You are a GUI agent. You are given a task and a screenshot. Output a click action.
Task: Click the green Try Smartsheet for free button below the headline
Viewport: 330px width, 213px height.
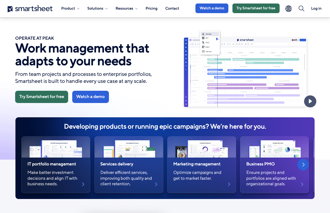pos(42,97)
